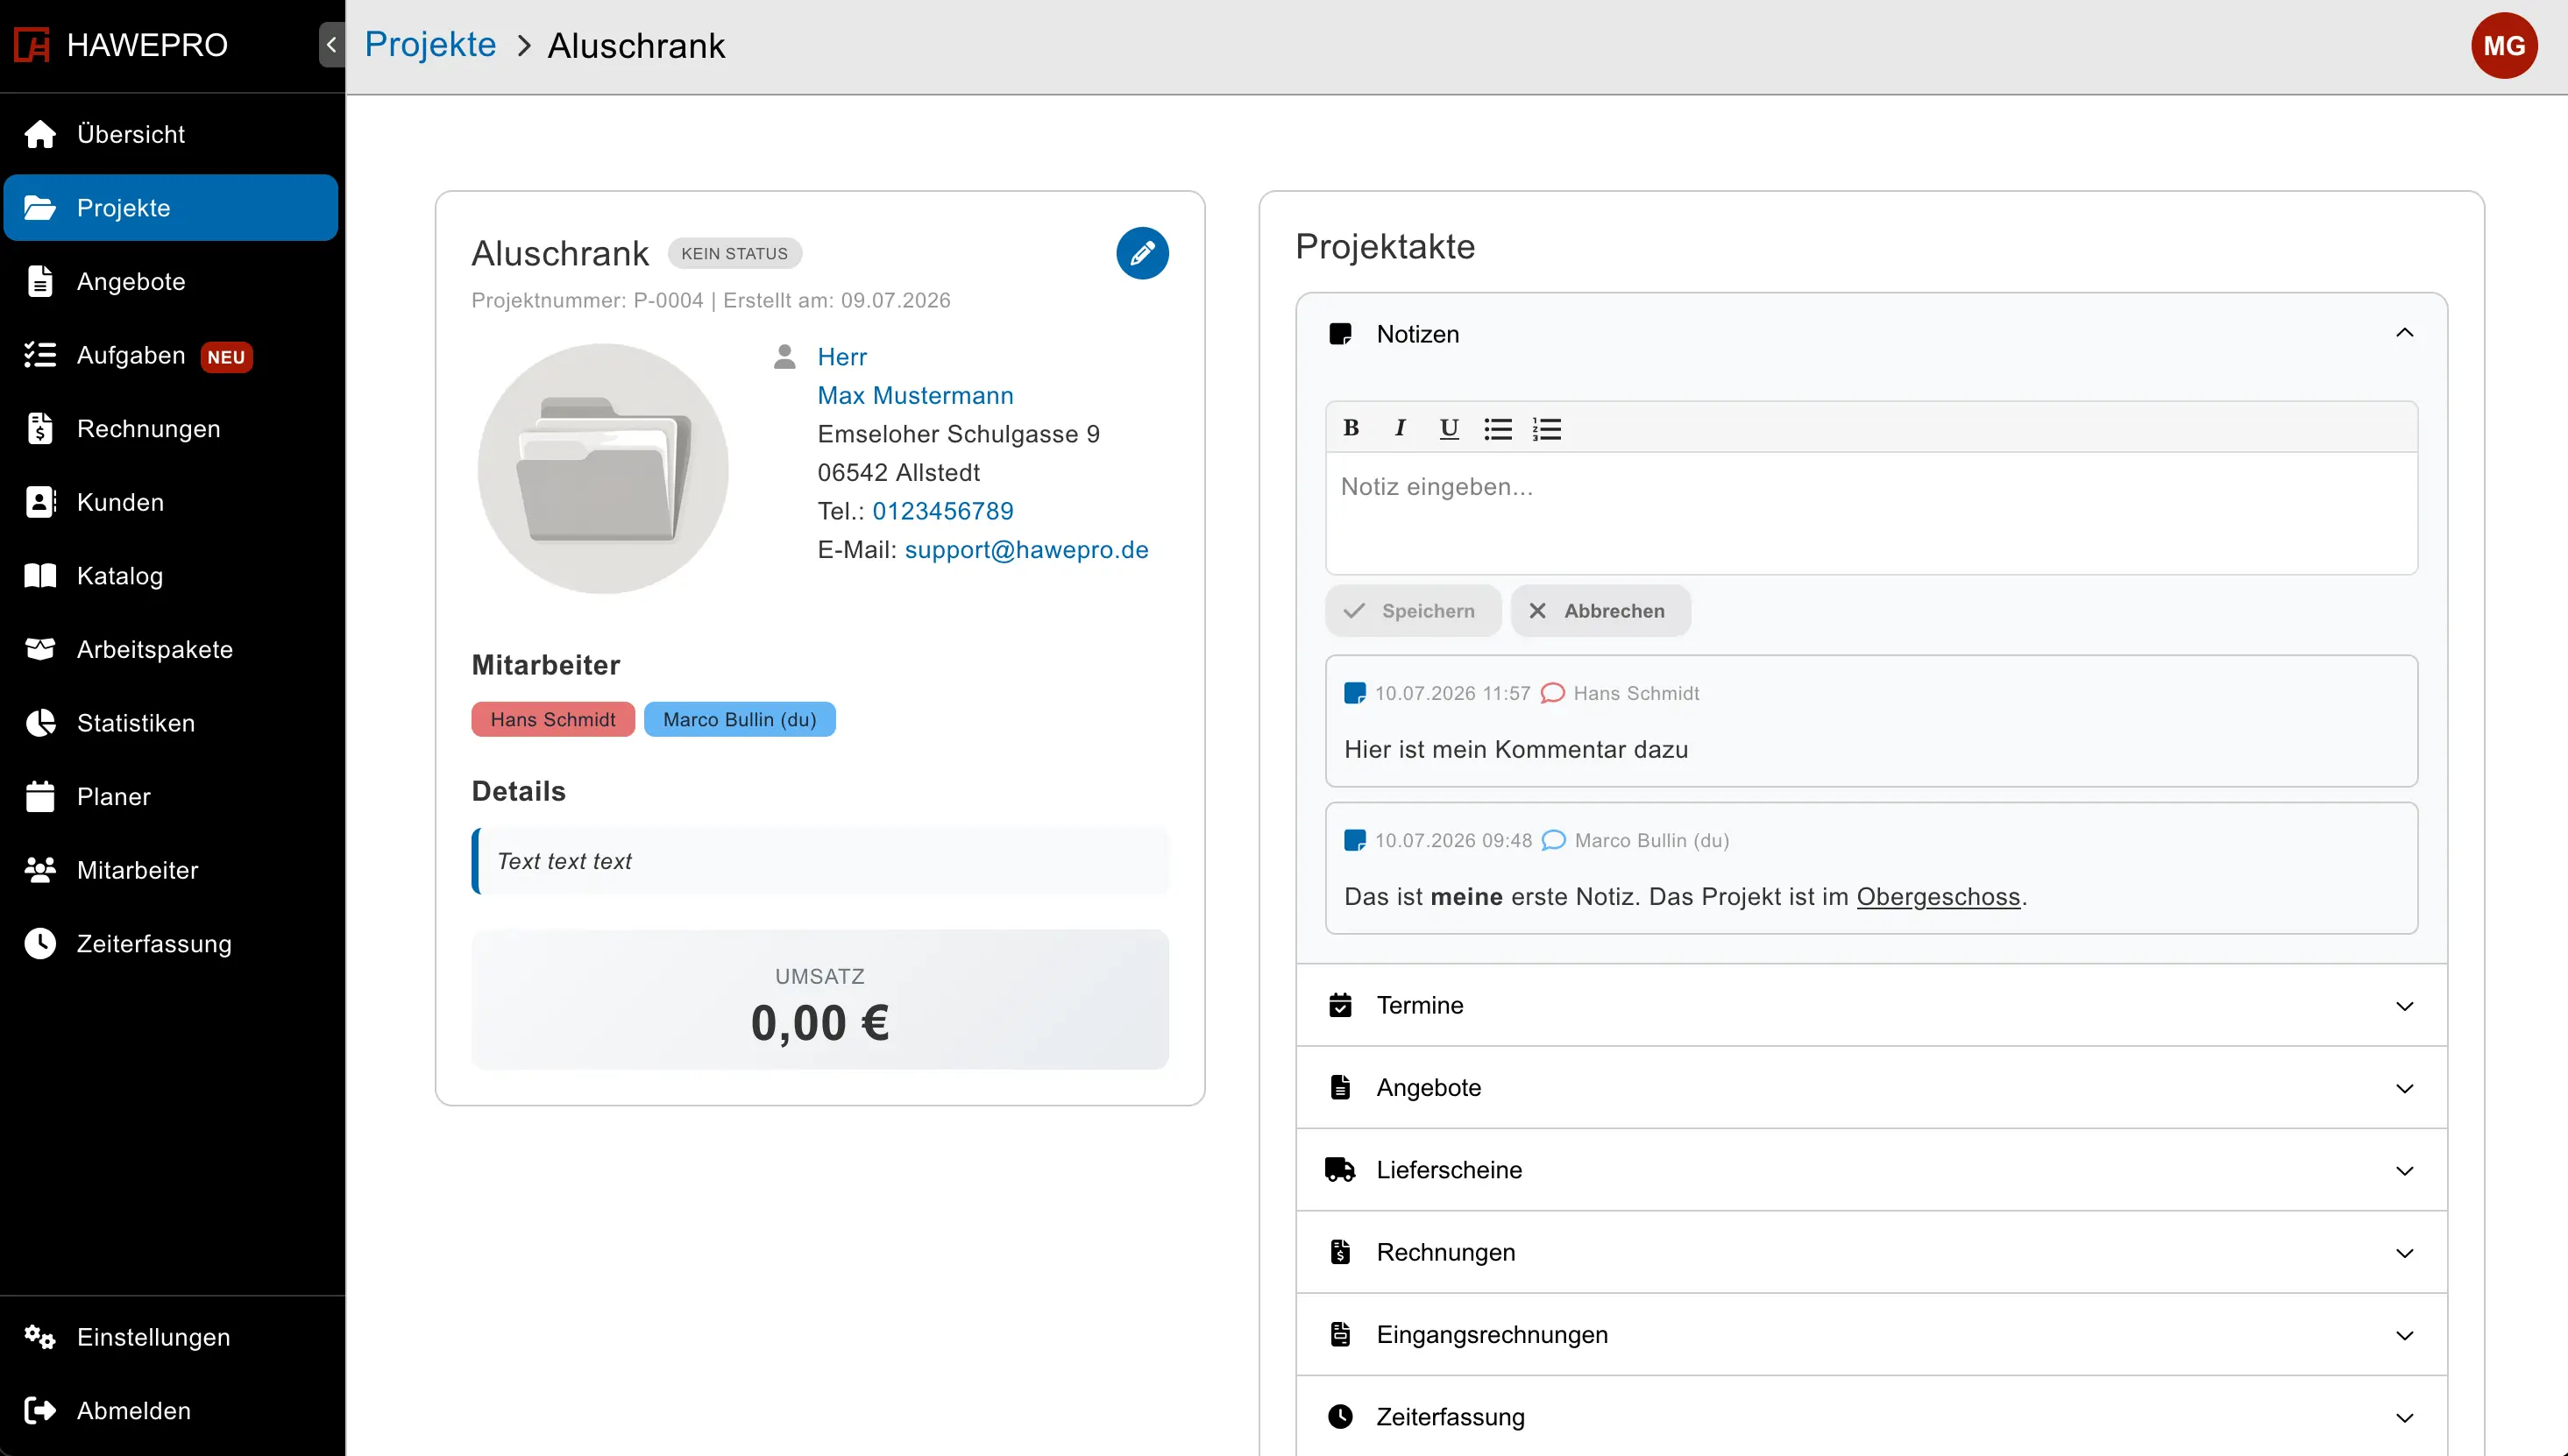Click the Zeiterfassung clock icon in sidebar

tap(40, 944)
